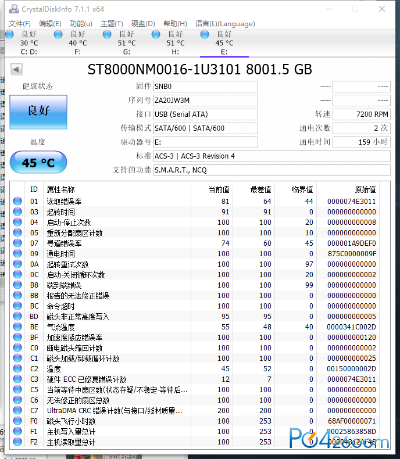The height and width of the screenshot is (459, 400).
Task: Select the C1 磁头加载/卸载循环计数 row text
Action: (x=83, y=358)
